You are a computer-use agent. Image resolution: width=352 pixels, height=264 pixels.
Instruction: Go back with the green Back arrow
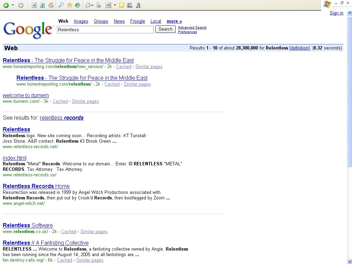6,5
